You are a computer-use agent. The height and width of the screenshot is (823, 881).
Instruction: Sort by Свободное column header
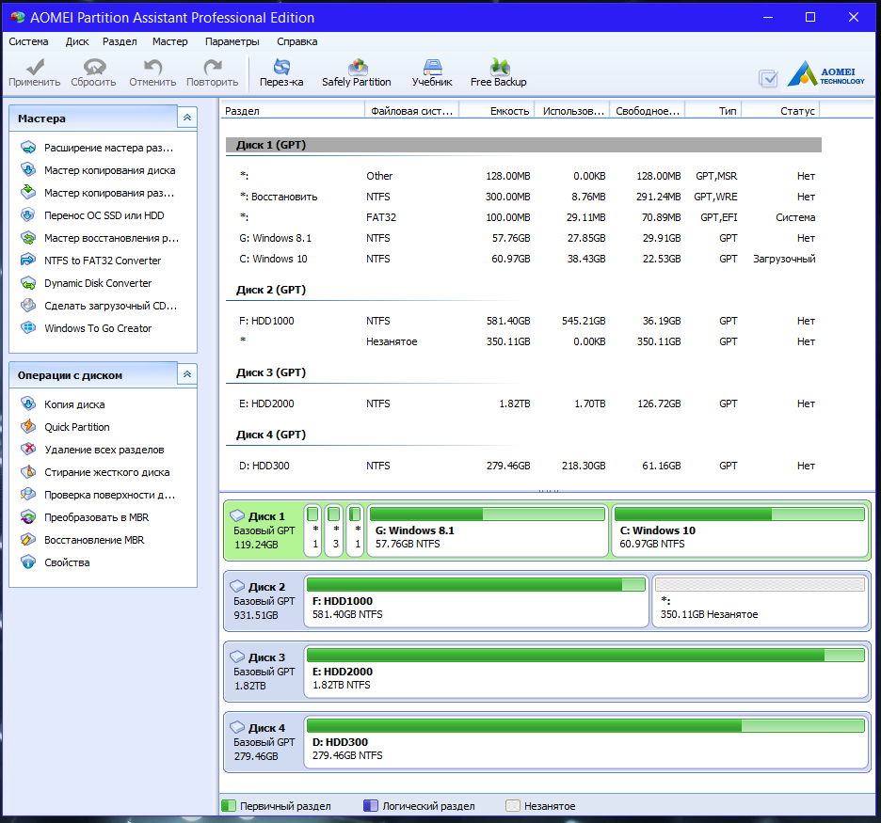[x=648, y=111]
